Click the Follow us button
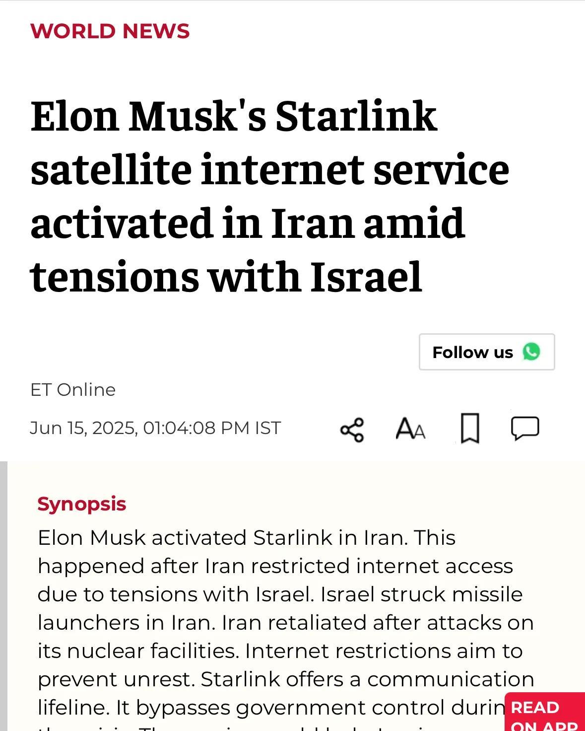Viewport: 585px width, 731px height. tap(487, 352)
